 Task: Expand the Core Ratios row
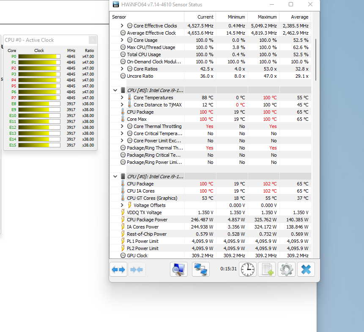click(122, 69)
